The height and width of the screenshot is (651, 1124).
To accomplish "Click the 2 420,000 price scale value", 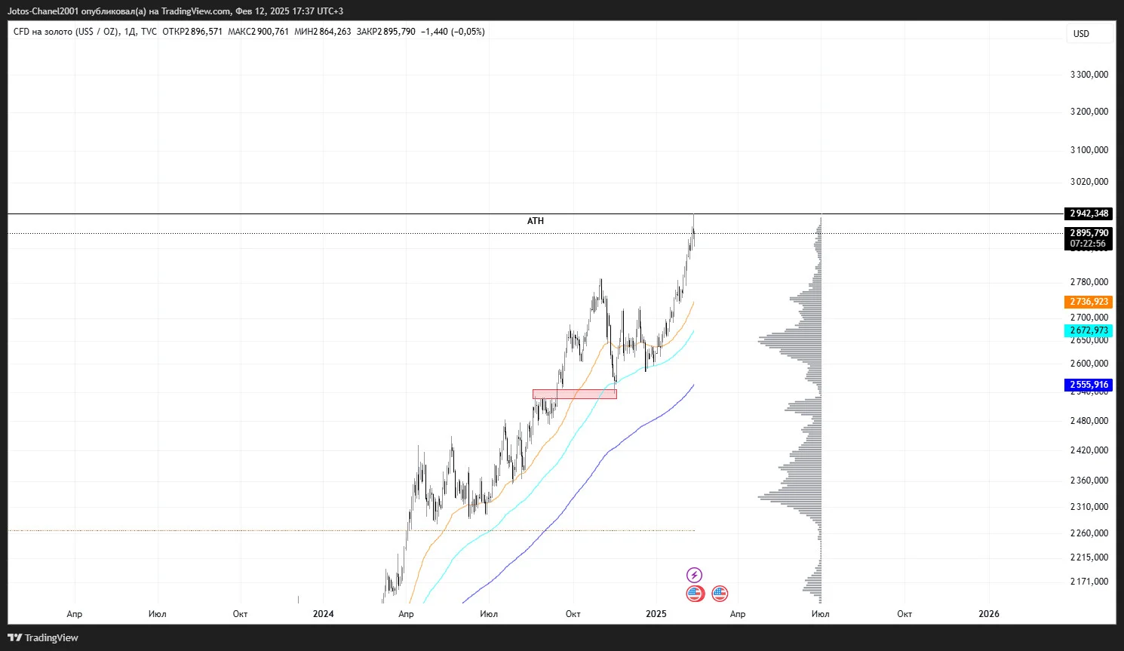I will 1089,450.
